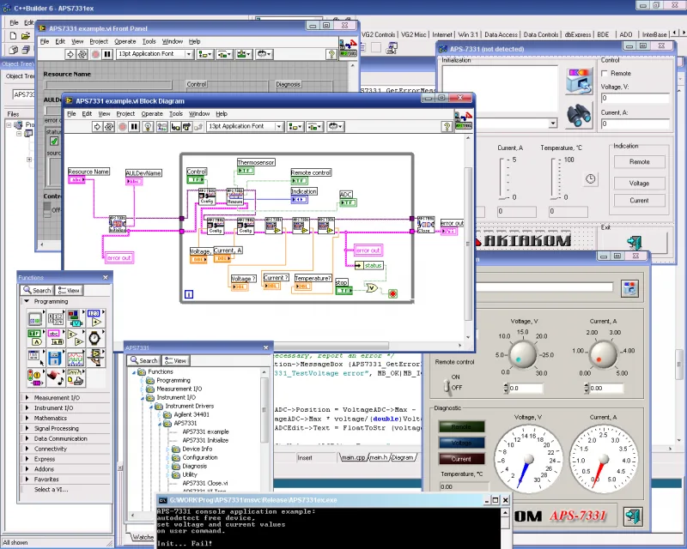This screenshot has width=687, height=549.
Task: Click the Voltage, V input field in Control
Action: click(635, 98)
